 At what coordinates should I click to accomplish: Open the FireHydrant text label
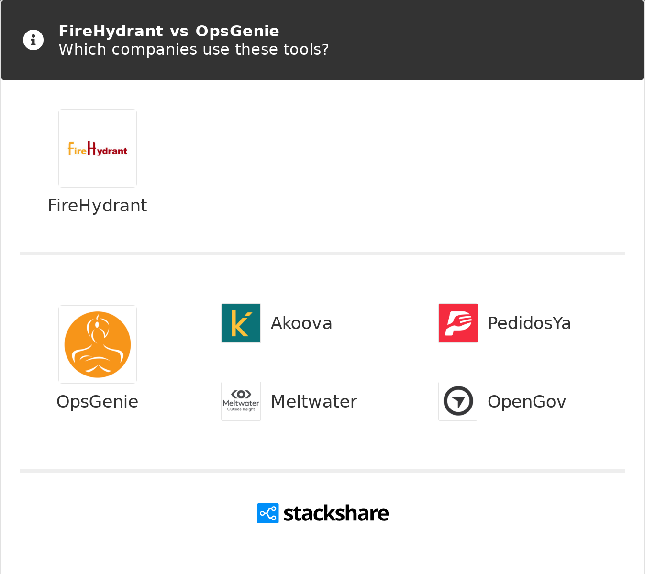[98, 206]
